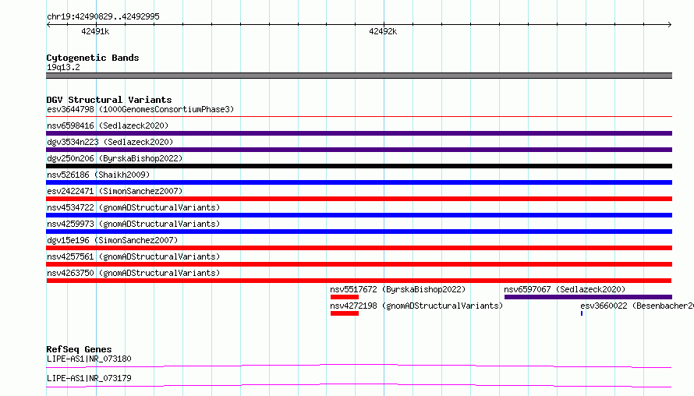Select the DGV Structural Variants track title
This screenshot has height=396, width=694.
pyautogui.click(x=109, y=100)
